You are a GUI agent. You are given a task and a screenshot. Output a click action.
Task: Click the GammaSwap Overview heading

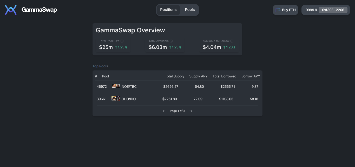click(130, 30)
